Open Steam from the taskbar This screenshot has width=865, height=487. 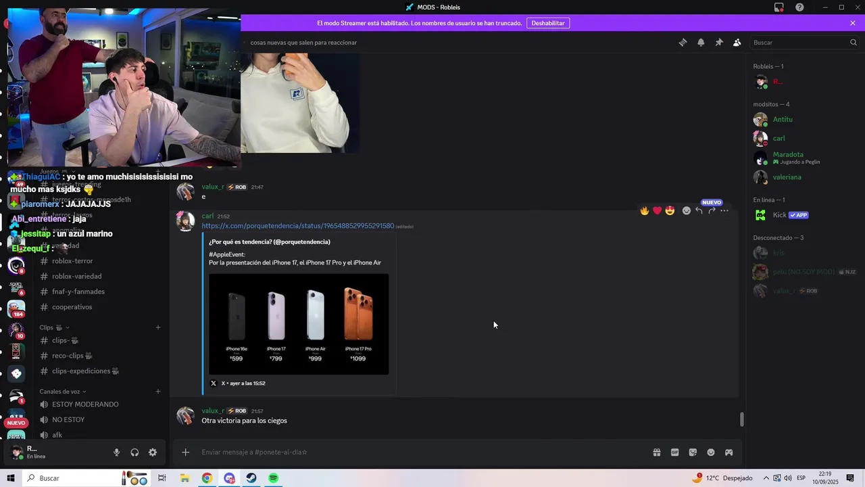[251, 478]
